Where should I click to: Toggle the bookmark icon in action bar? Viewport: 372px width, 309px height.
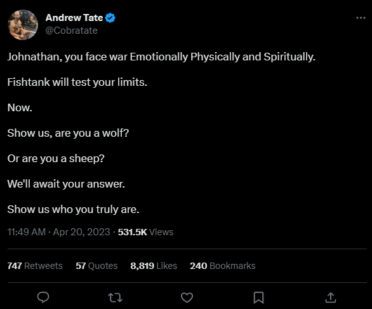point(258,298)
